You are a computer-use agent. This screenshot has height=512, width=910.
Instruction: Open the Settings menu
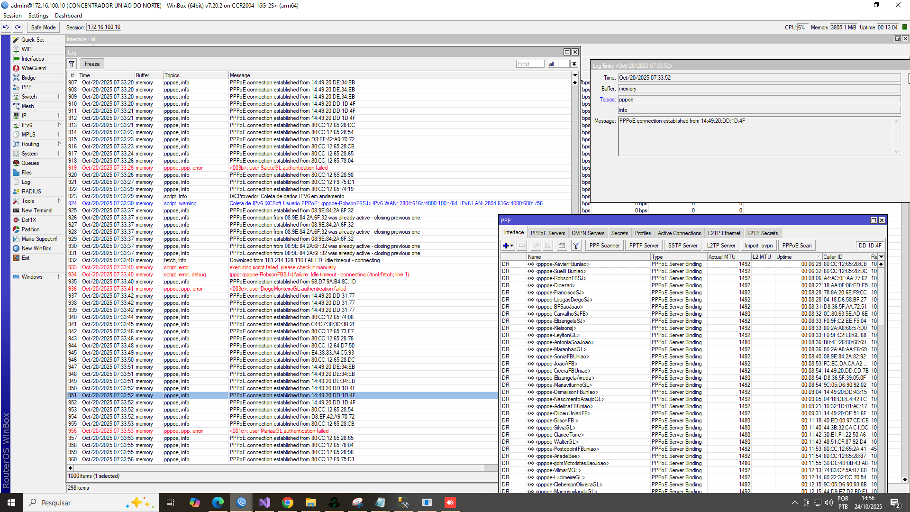point(38,16)
